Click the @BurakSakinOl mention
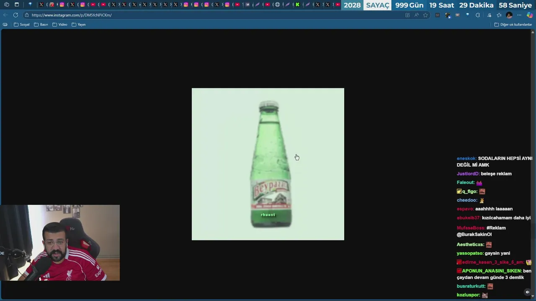Image resolution: width=536 pixels, height=301 pixels. pos(474,235)
